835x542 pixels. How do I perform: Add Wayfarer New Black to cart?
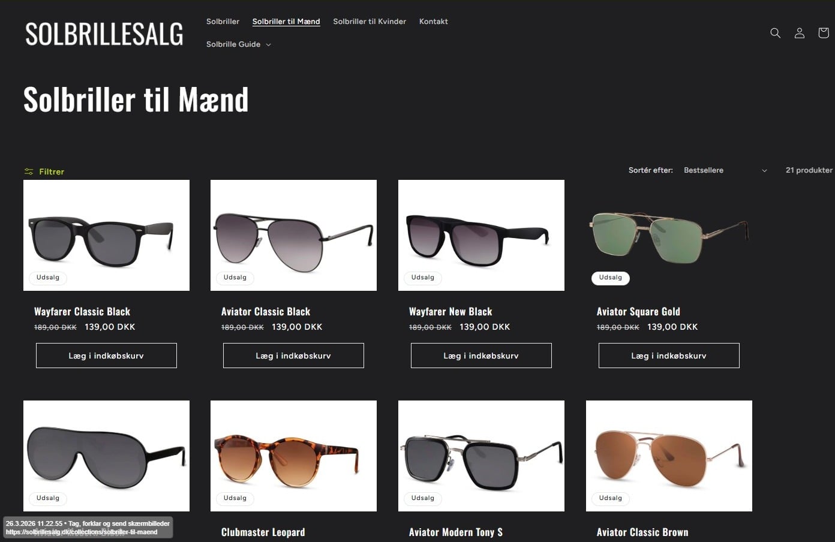(481, 356)
